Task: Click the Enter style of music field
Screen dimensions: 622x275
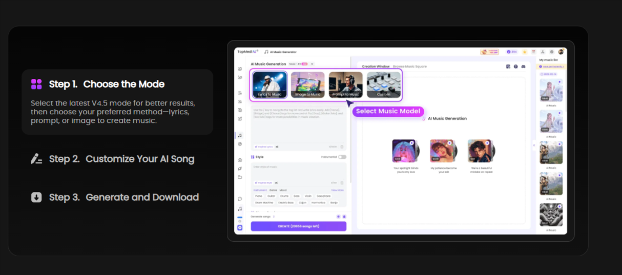Action: (298, 171)
